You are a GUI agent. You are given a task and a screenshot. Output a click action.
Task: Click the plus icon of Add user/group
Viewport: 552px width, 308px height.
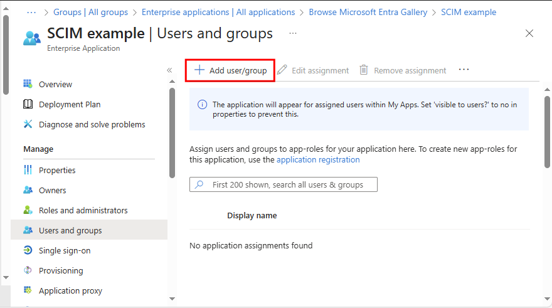pos(199,70)
